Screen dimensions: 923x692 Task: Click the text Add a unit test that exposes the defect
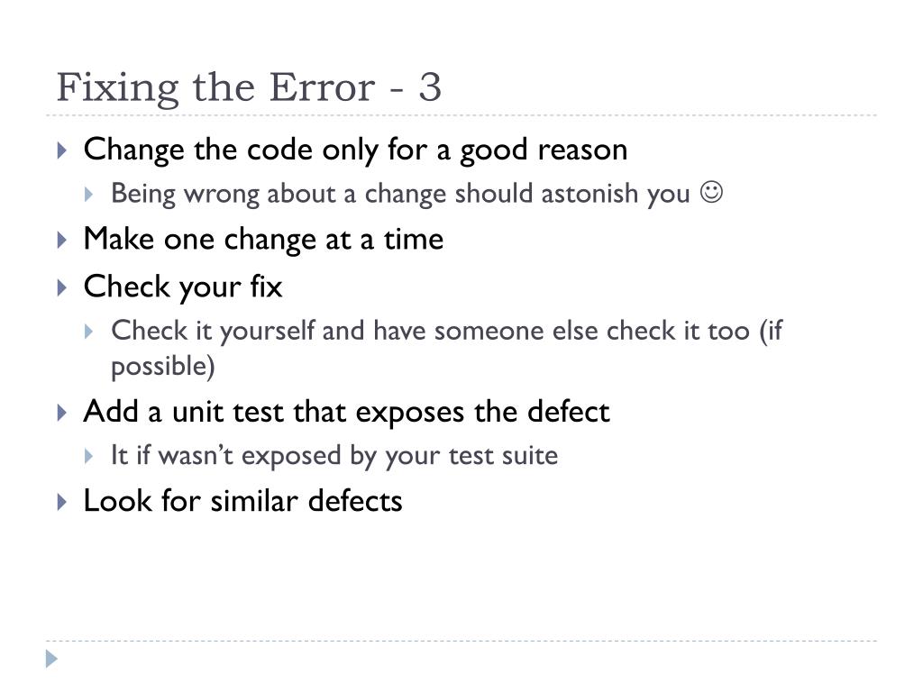point(347,412)
